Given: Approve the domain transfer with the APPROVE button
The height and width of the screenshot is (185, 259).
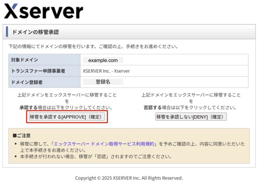Looking at the screenshot, I should pos(67,117).
